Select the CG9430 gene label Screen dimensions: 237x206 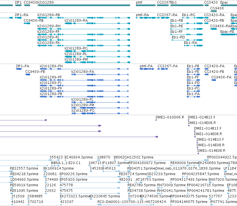click(x=31, y=3)
